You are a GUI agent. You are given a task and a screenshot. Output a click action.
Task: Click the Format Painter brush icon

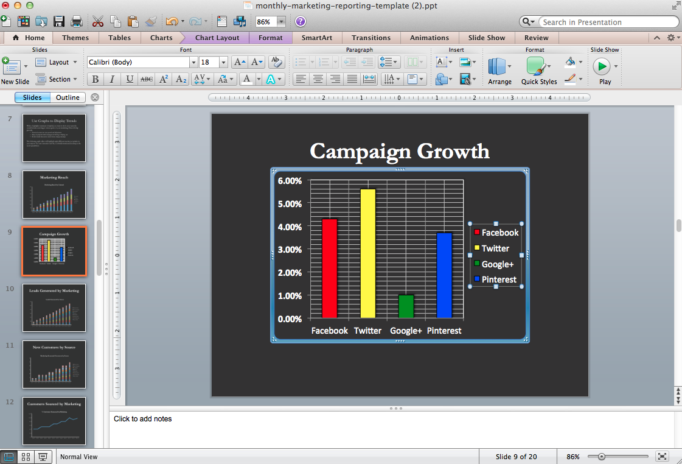[151, 21]
